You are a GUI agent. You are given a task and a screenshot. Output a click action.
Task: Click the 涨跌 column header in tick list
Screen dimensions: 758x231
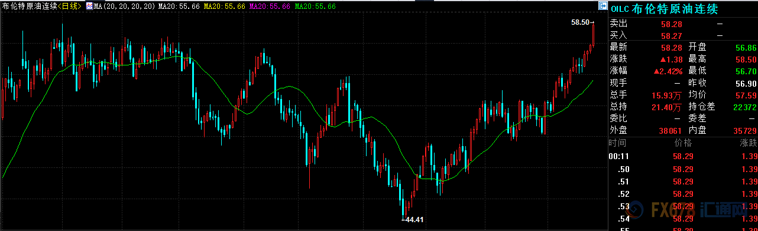coord(747,143)
